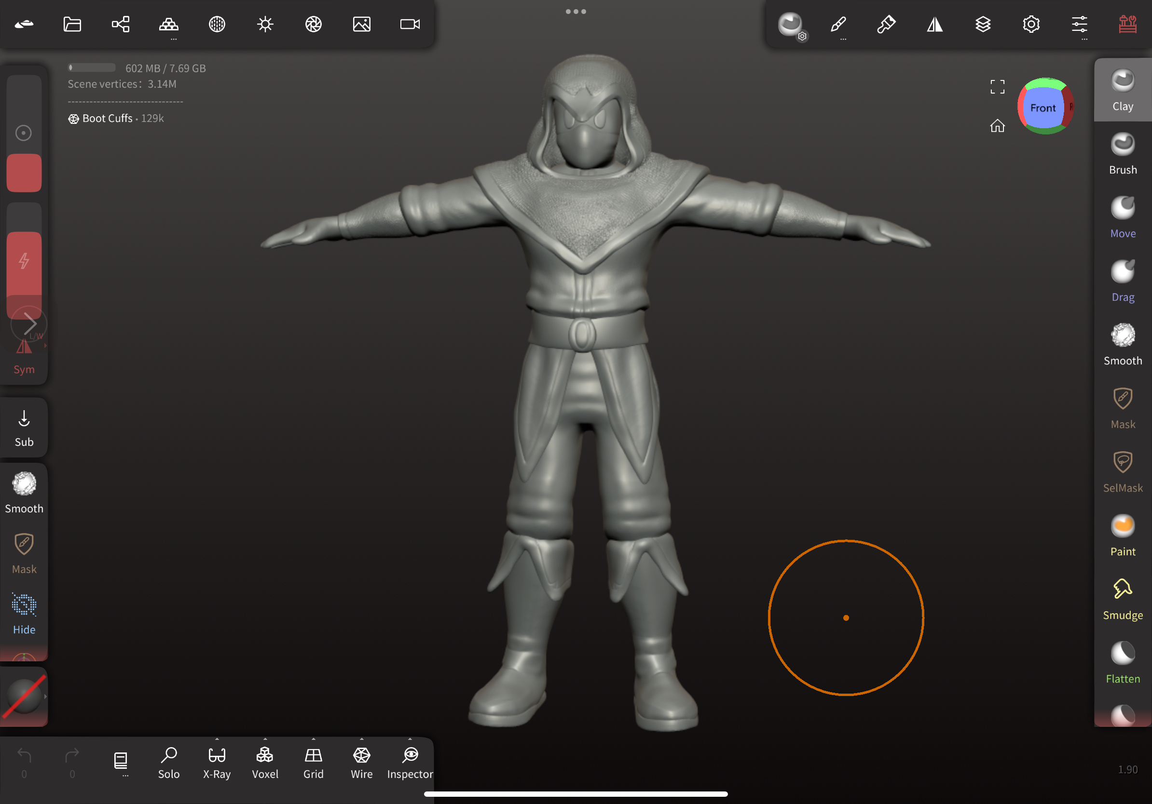Toggle Solo mode
The image size is (1152, 804).
168,763
